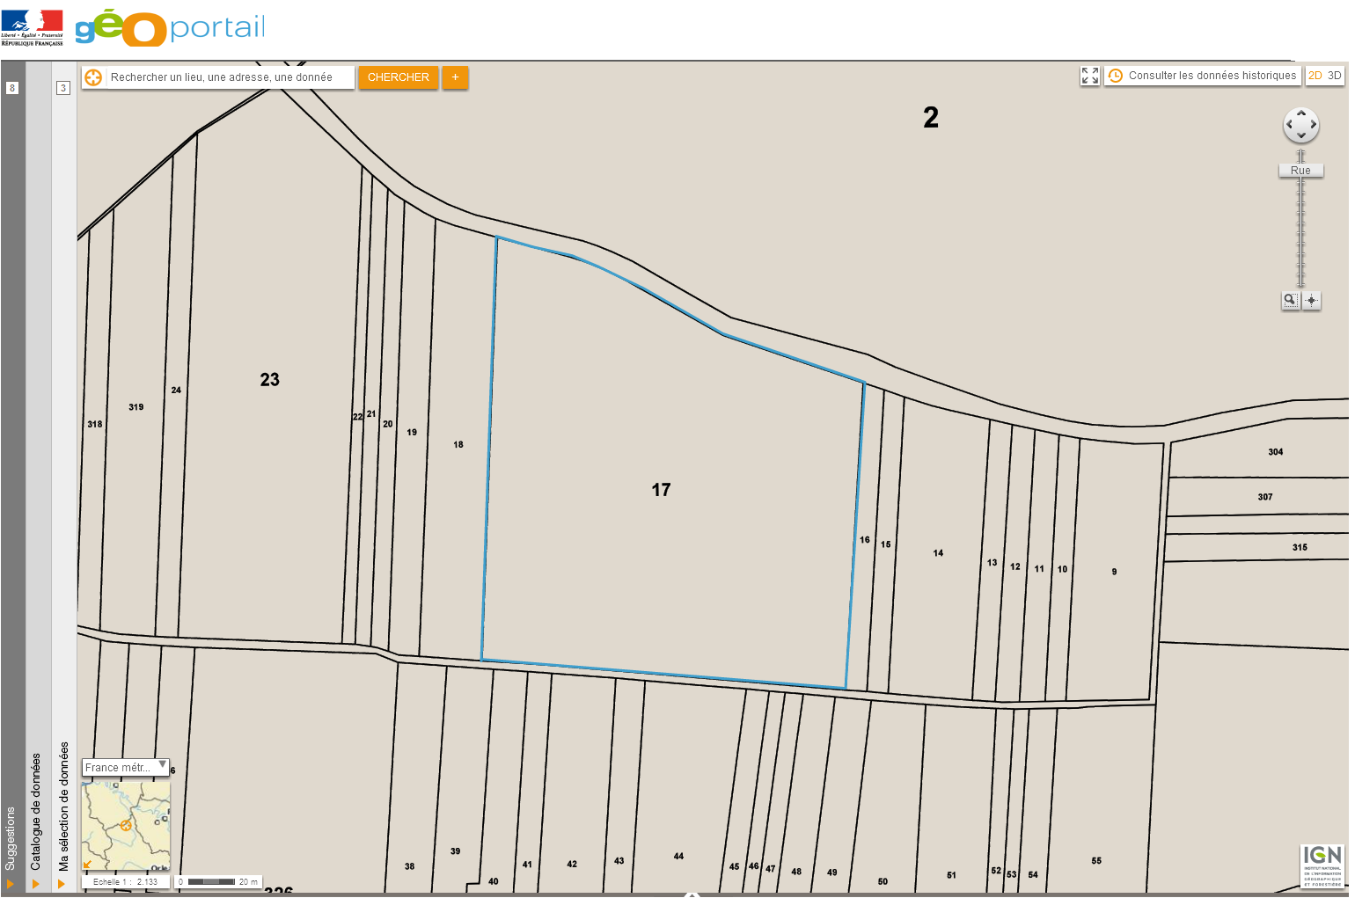
Task: Open the France métropolitaine territory dropdown
Action: pyautogui.click(x=125, y=767)
